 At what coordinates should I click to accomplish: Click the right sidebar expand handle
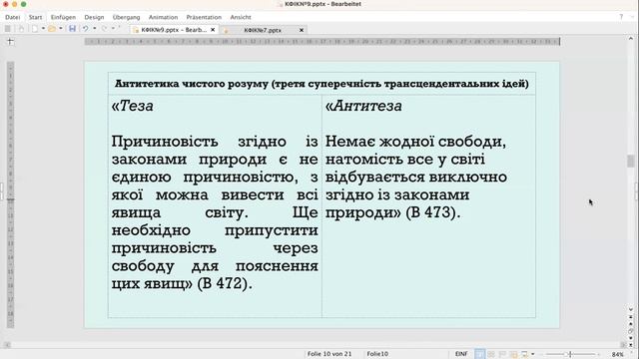tap(637, 191)
